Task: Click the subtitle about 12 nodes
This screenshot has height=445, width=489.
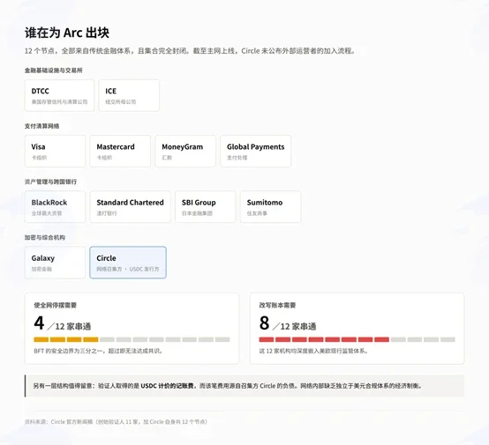Action: [190, 51]
